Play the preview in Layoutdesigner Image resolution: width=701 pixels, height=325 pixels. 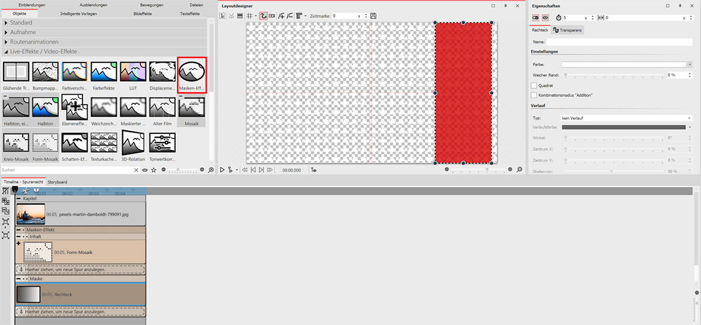222,170
